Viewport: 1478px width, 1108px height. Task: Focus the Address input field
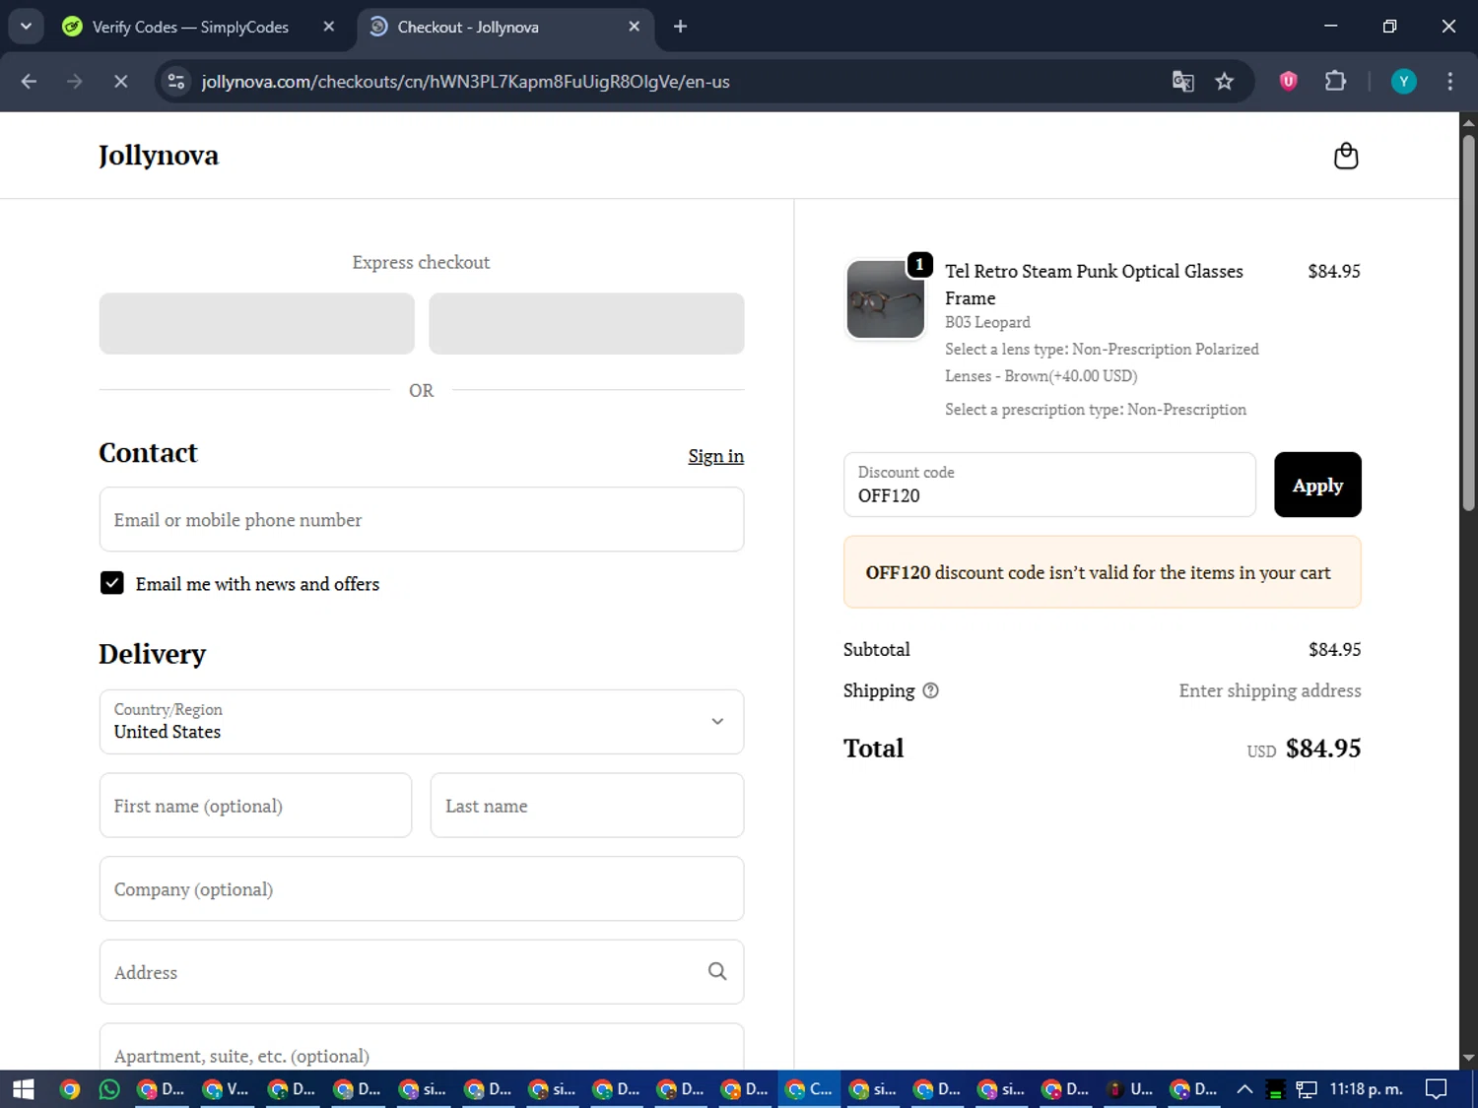click(422, 972)
